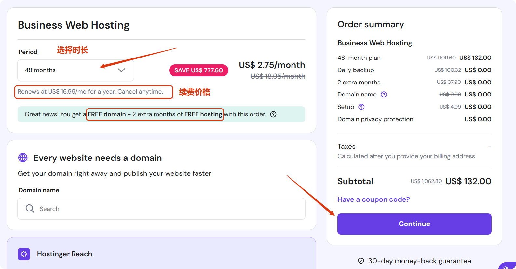516x269 pixels.
Task: Click the shield icon near money-back guarantee
Action: tap(361, 261)
